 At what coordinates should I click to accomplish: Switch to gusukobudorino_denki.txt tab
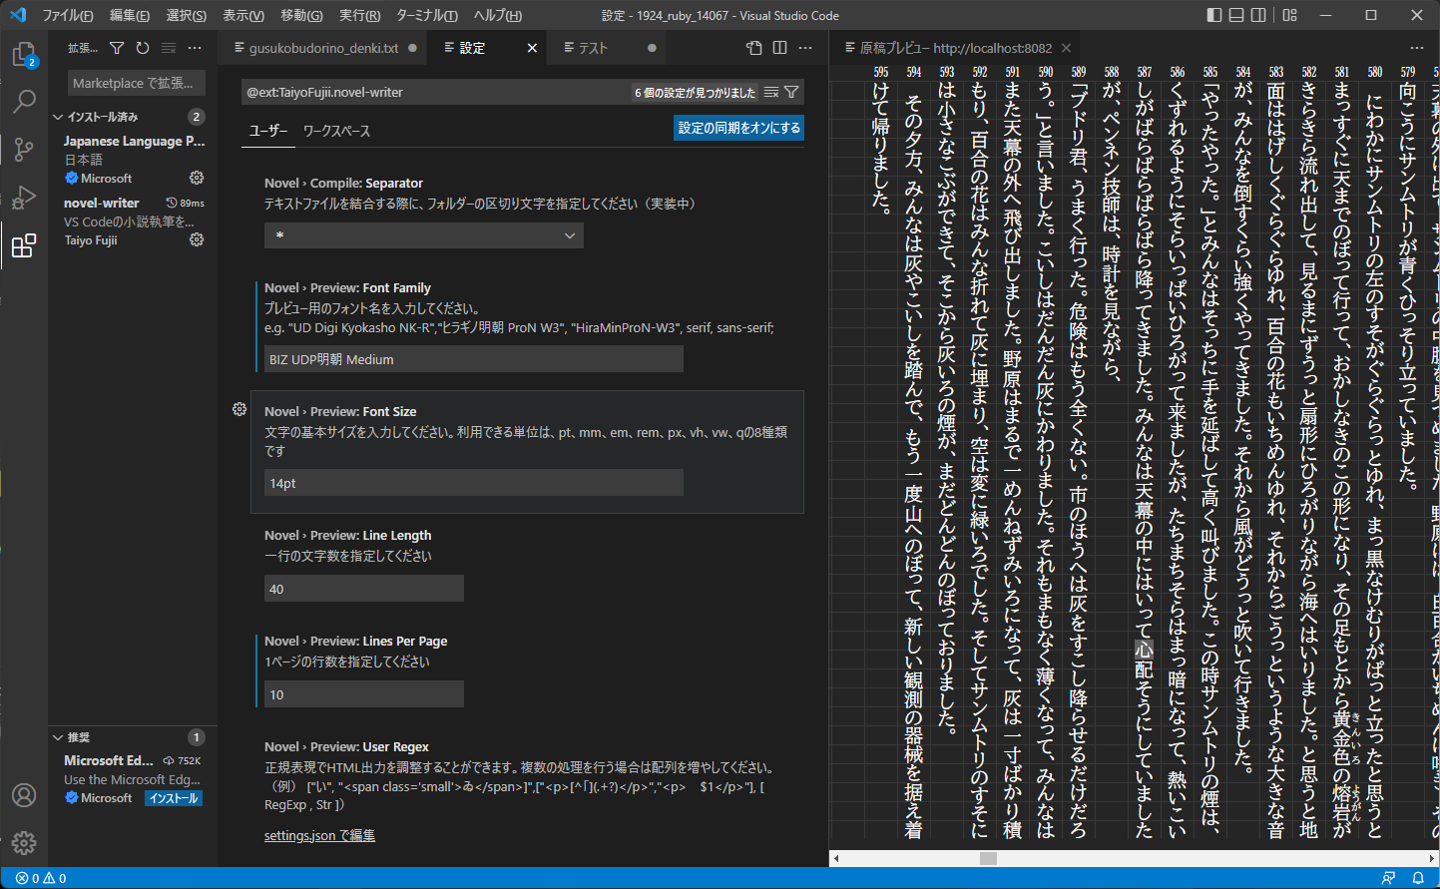(324, 48)
